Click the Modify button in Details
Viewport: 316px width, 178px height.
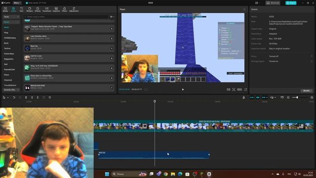307,91
